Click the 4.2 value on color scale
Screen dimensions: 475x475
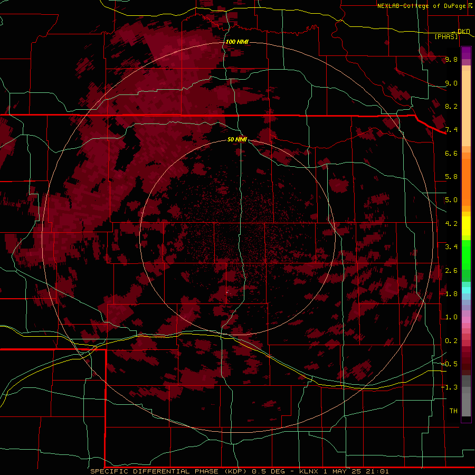pos(451,224)
